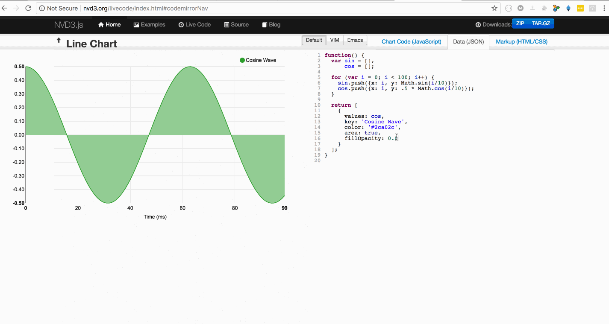Image resolution: width=609 pixels, height=324 pixels.
Task: Click the -0.50 y-axis tick label
Action: tap(19, 203)
